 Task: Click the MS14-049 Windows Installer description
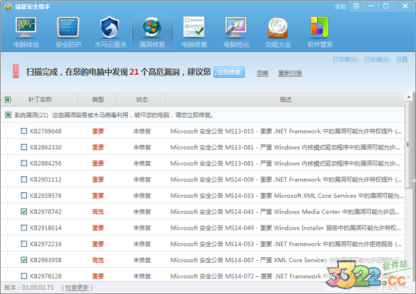pyautogui.click(x=286, y=228)
